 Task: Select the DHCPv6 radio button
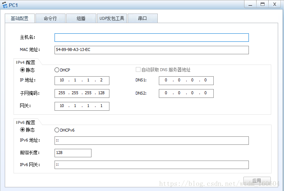[x=57, y=130]
